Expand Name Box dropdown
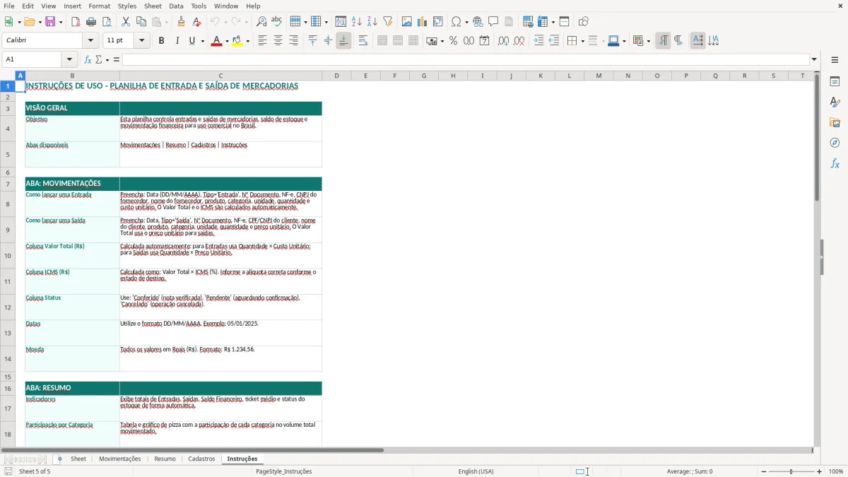 69,59
